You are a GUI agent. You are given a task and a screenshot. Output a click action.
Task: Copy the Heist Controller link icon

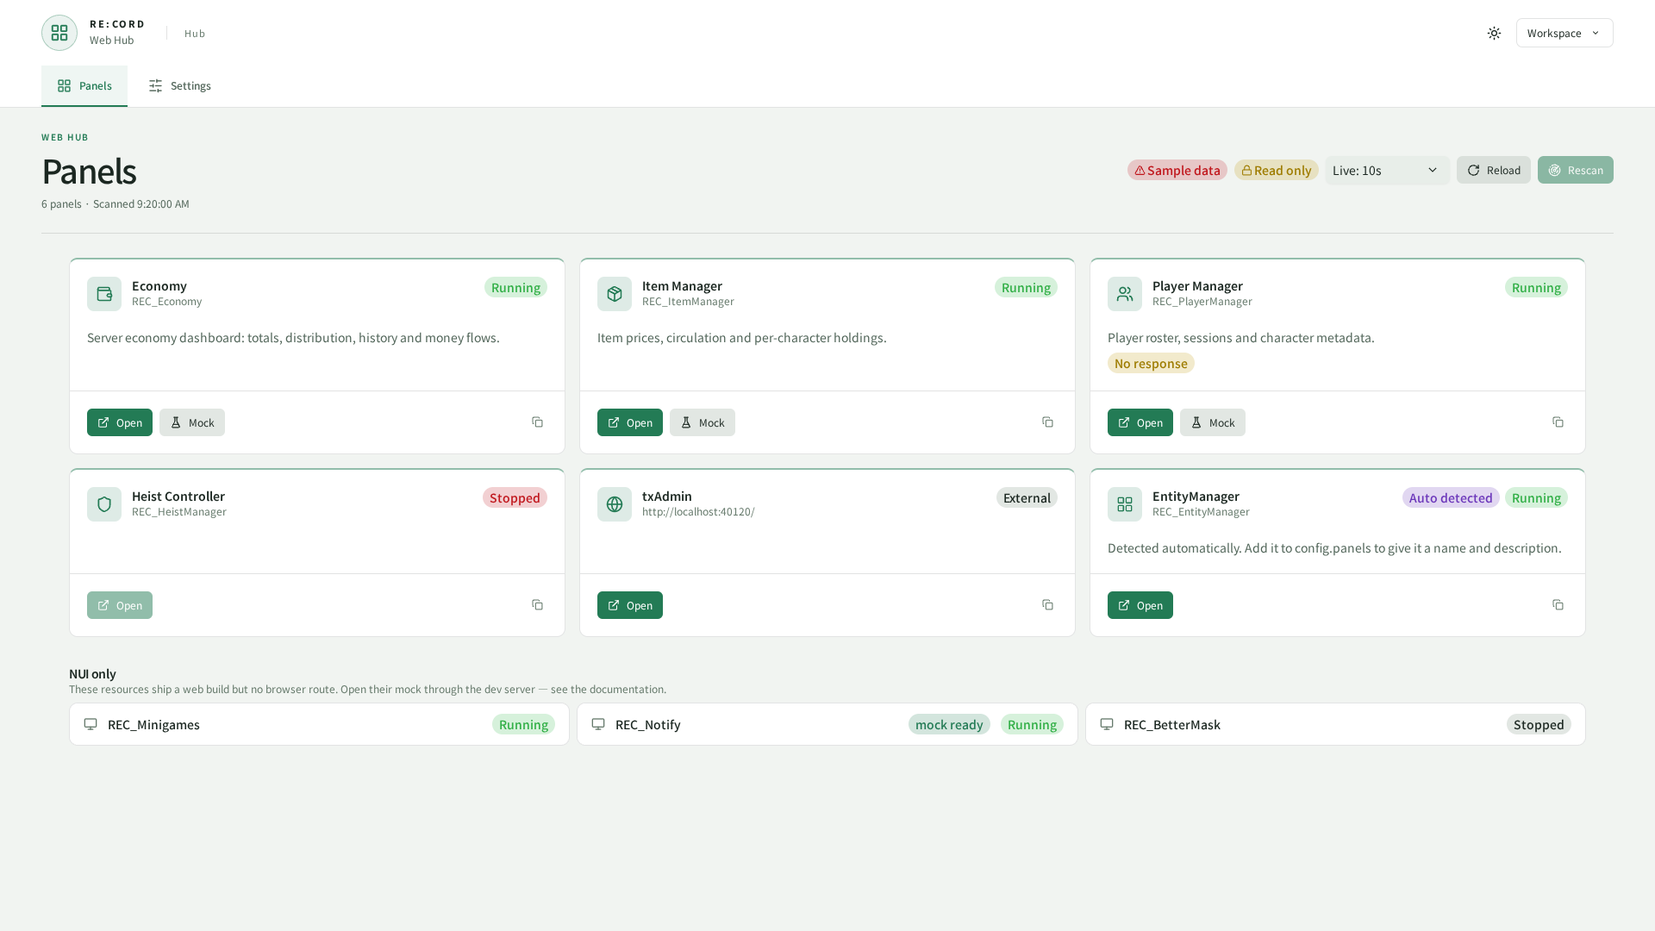[x=537, y=605]
